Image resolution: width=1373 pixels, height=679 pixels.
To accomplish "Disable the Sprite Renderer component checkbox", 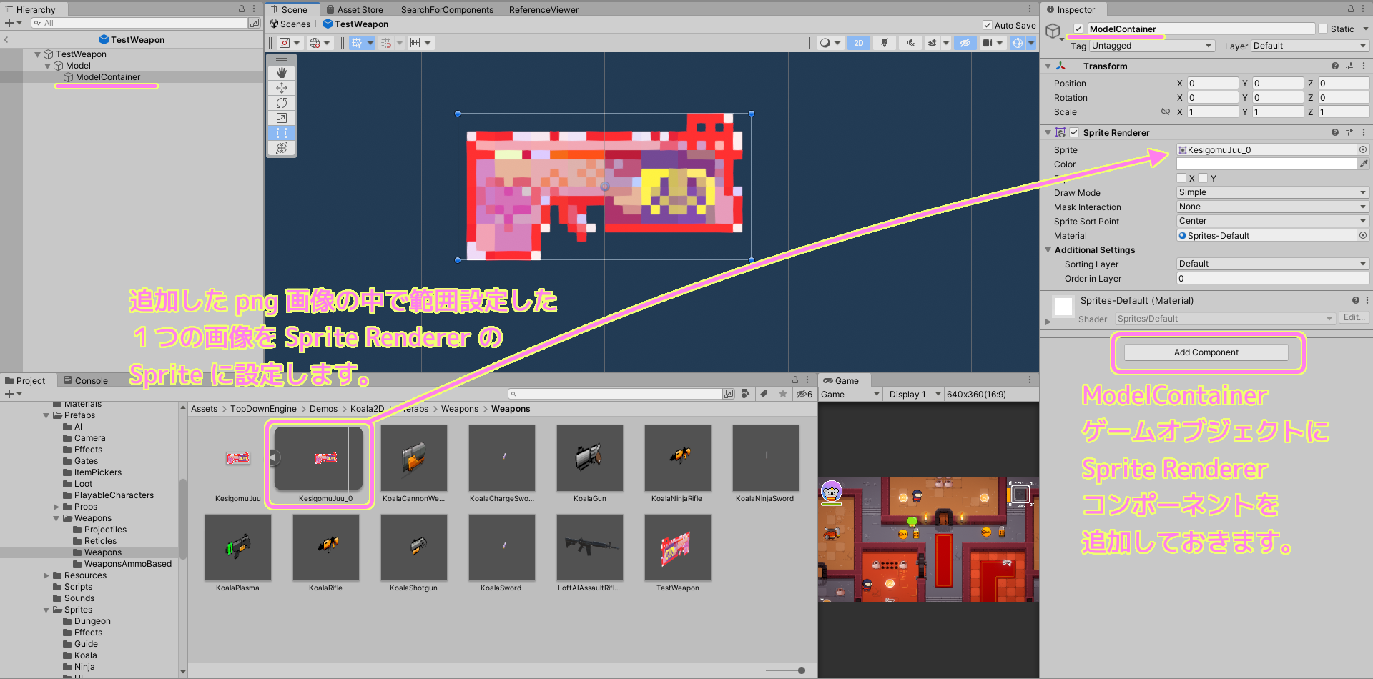I will coord(1073,132).
